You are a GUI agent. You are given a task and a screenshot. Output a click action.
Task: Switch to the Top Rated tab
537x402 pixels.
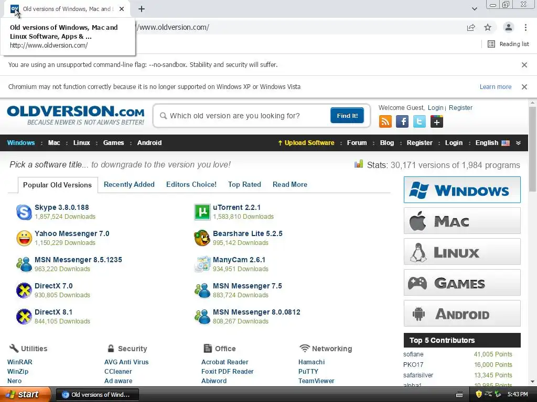[x=244, y=185]
